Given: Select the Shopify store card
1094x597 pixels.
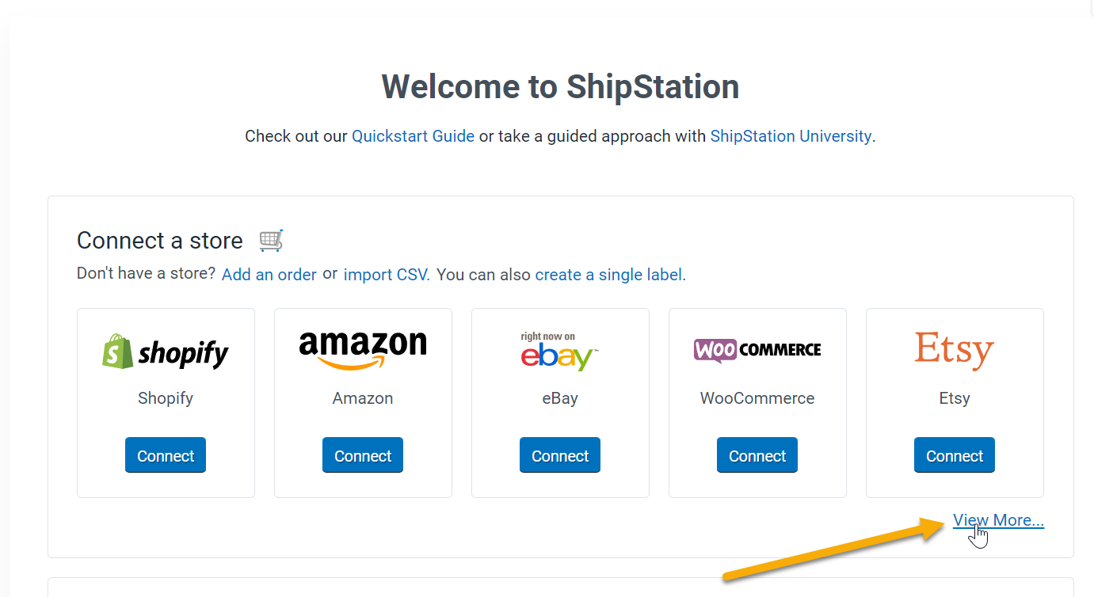Looking at the screenshot, I should pyautogui.click(x=165, y=402).
